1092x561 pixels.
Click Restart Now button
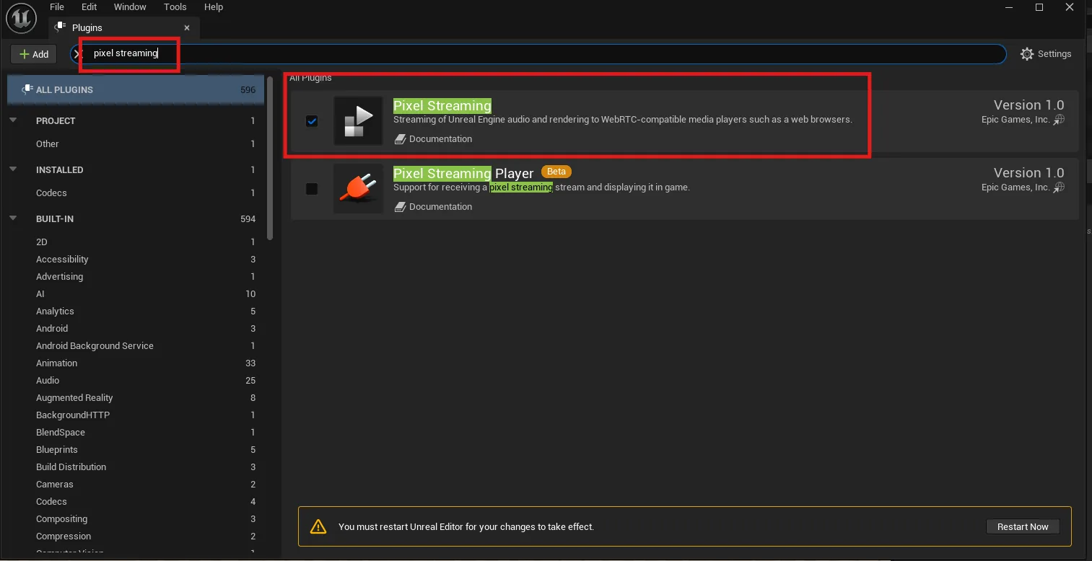tap(1023, 526)
